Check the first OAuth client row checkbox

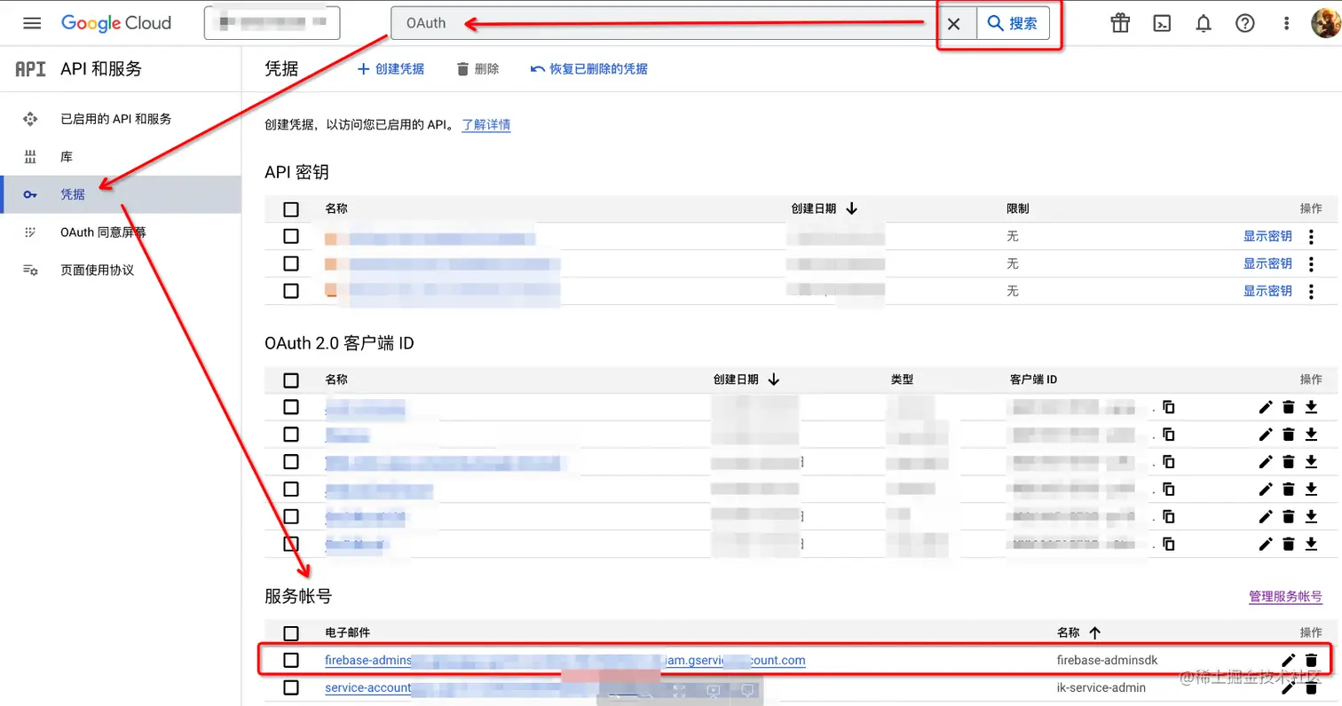point(291,407)
